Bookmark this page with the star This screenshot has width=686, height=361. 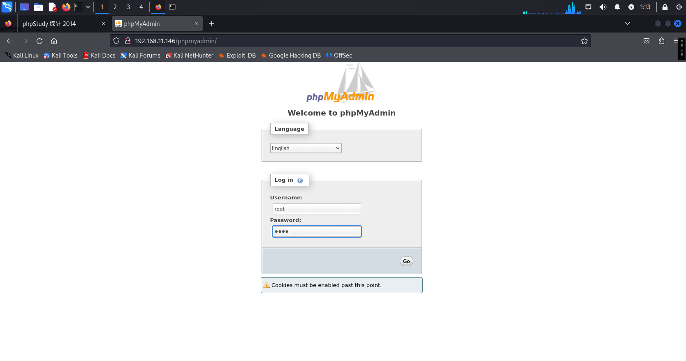tap(584, 41)
